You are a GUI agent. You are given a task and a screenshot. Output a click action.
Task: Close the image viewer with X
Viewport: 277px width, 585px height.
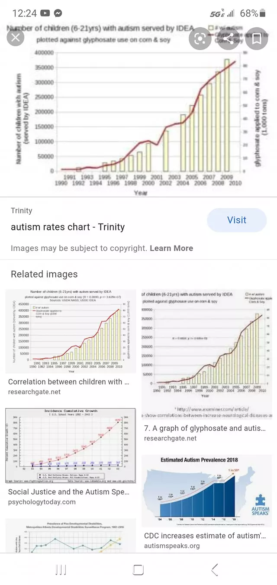click(16, 38)
